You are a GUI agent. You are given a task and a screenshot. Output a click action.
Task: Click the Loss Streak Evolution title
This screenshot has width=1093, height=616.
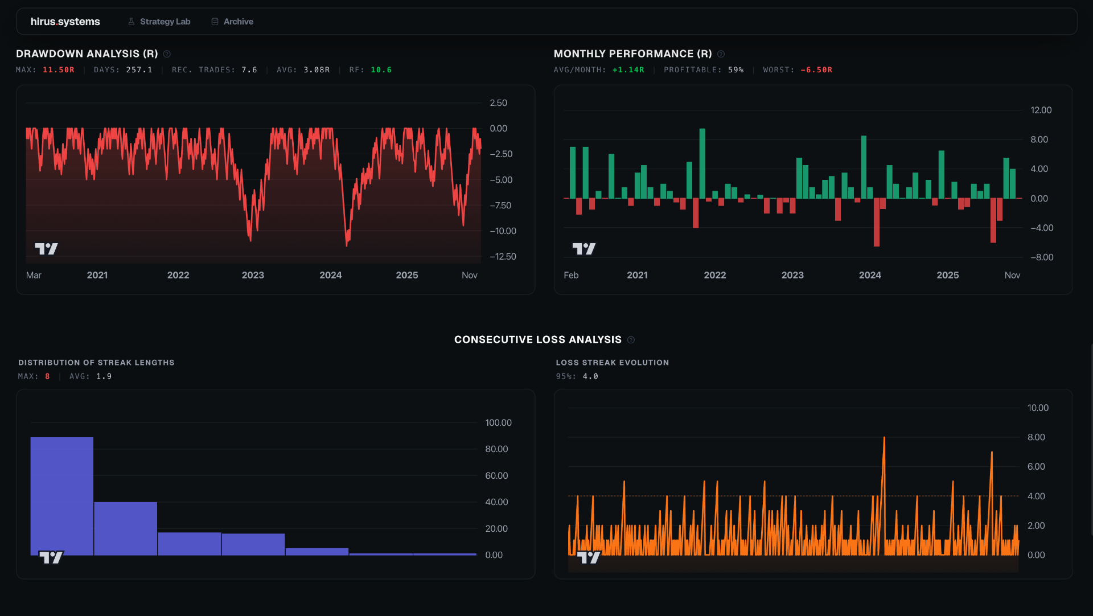[613, 363]
